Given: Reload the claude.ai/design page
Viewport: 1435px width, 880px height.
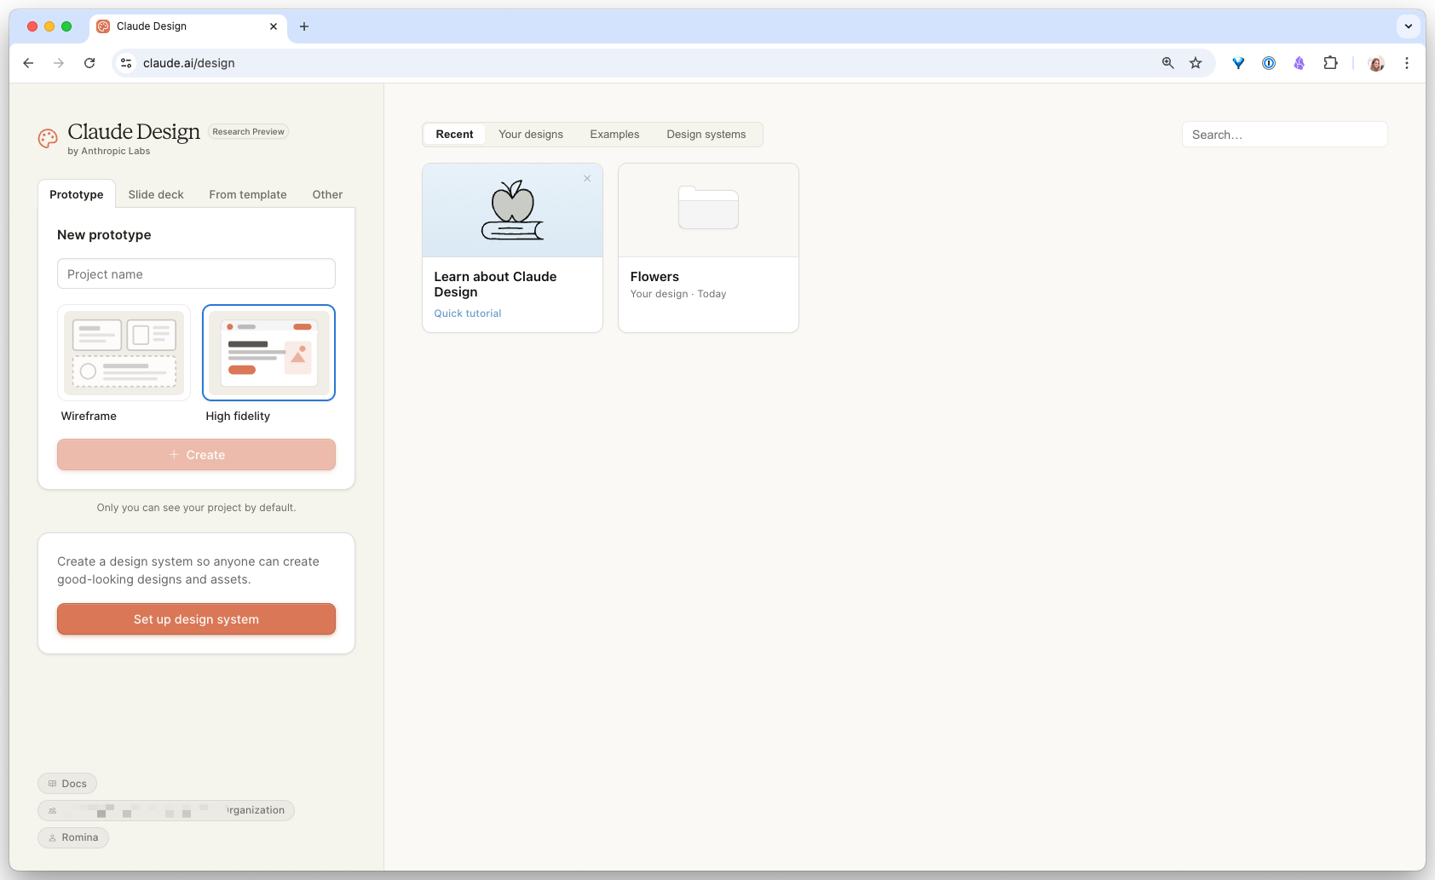Looking at the screenshot, I should tap(89, 63).
